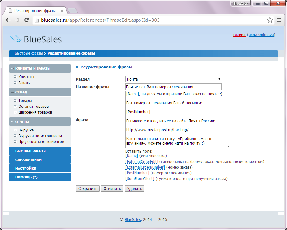
Task: Click the Название фразы text field
Action: 174,87
